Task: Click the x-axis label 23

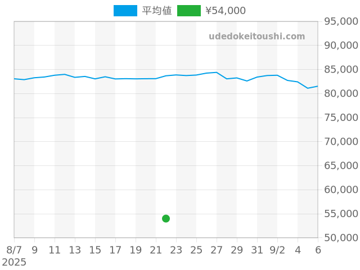Action: point(176,250)
